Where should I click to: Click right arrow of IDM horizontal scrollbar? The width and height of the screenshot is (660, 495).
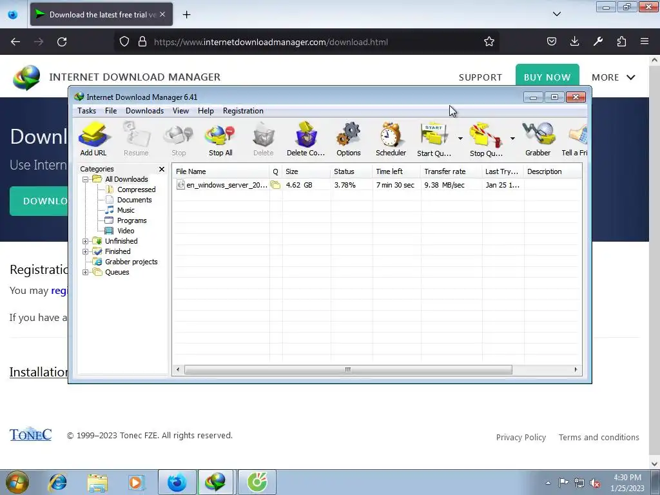point(576,369)
